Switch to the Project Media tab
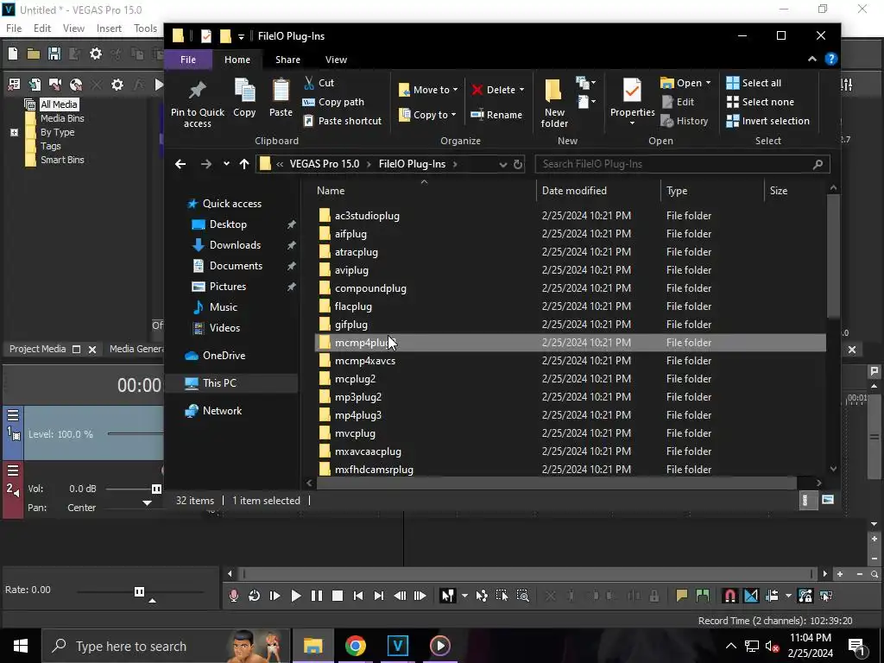Image resolution: width=884 pixels, height=663 pixels. click(37, 349)
